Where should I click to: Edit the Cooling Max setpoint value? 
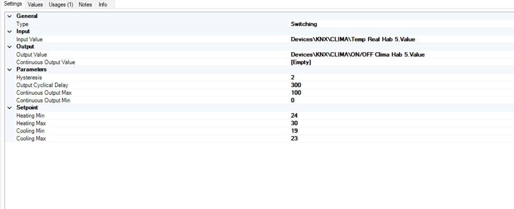294,138
